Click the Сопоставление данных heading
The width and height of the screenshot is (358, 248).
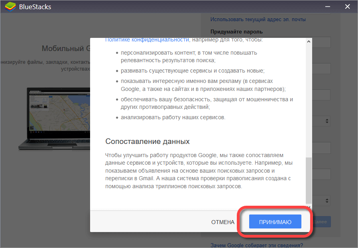(x=147, y=142)
